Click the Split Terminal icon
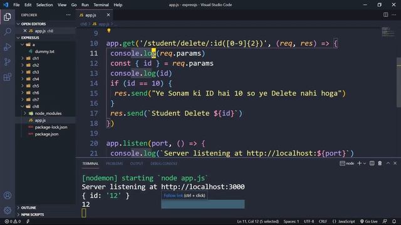Image resolution: width=401 pixels, height=225 pixels. click(372, 163)
